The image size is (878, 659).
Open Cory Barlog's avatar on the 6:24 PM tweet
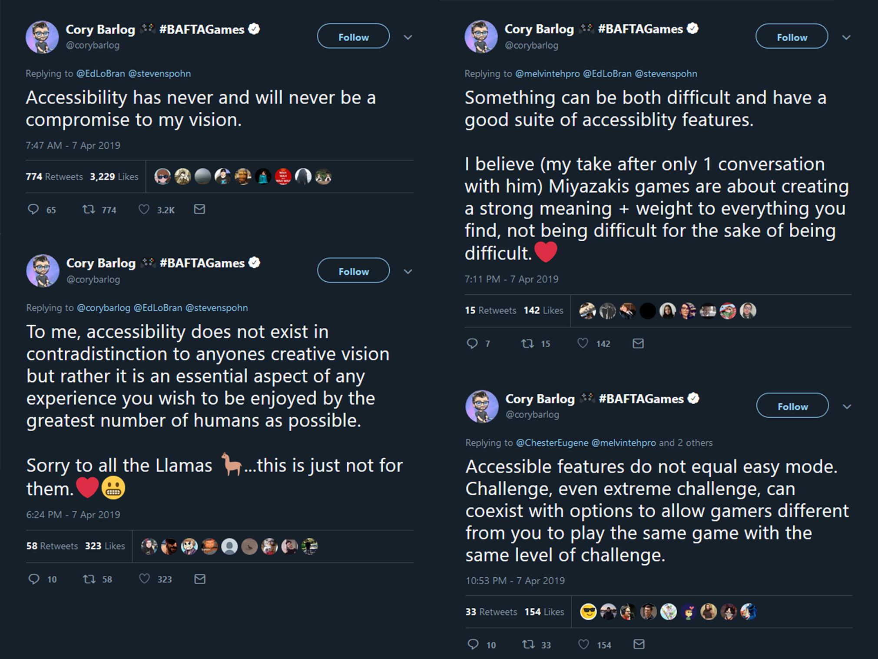point(43,271)
